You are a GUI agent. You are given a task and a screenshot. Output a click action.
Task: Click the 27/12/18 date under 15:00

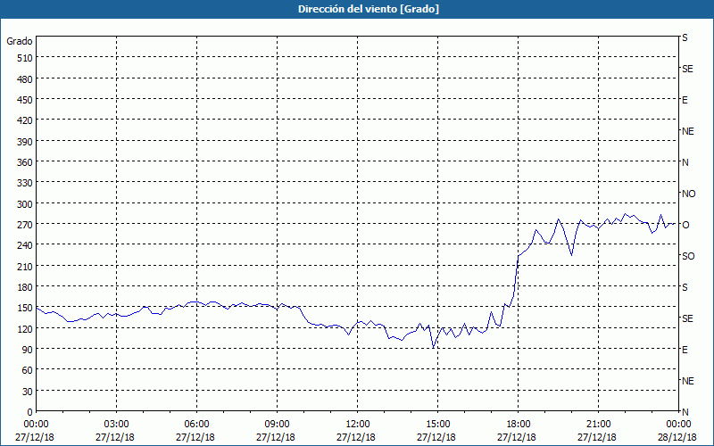[436, 437]
